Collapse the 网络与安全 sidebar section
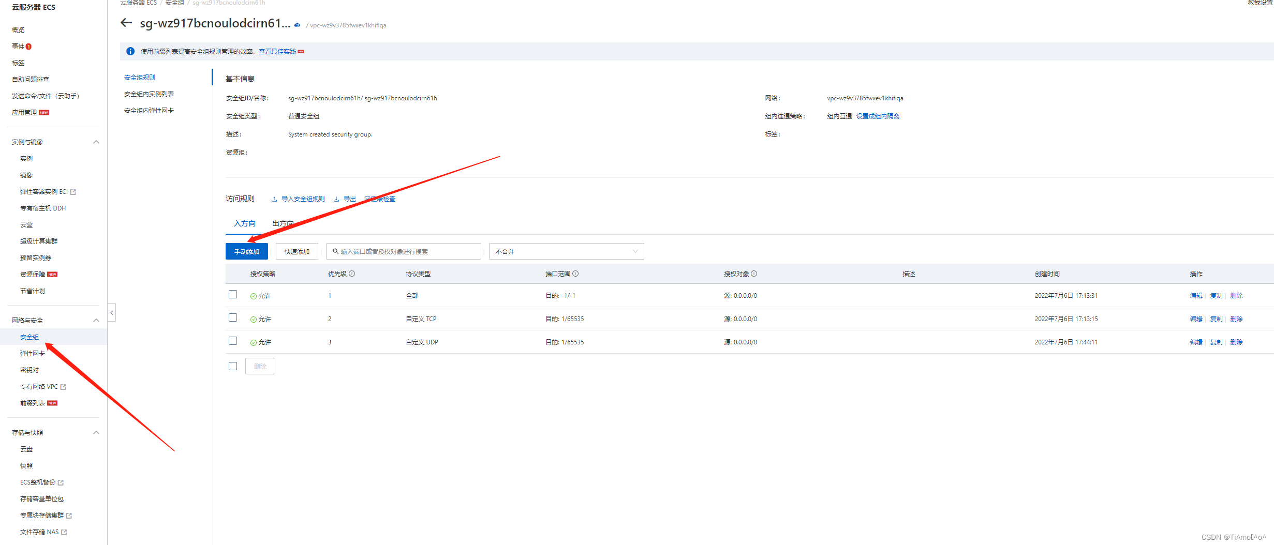The height and width of the screenshot is (545, 1274). point(96,320)
